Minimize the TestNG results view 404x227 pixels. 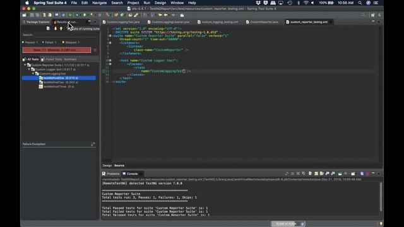pyautogui.click(x=89, y=21)
